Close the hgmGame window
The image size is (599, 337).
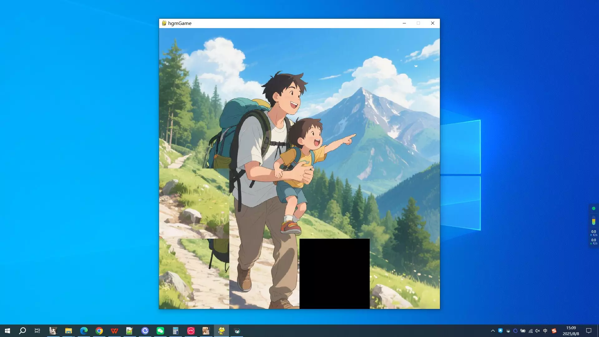pos(432,23)
